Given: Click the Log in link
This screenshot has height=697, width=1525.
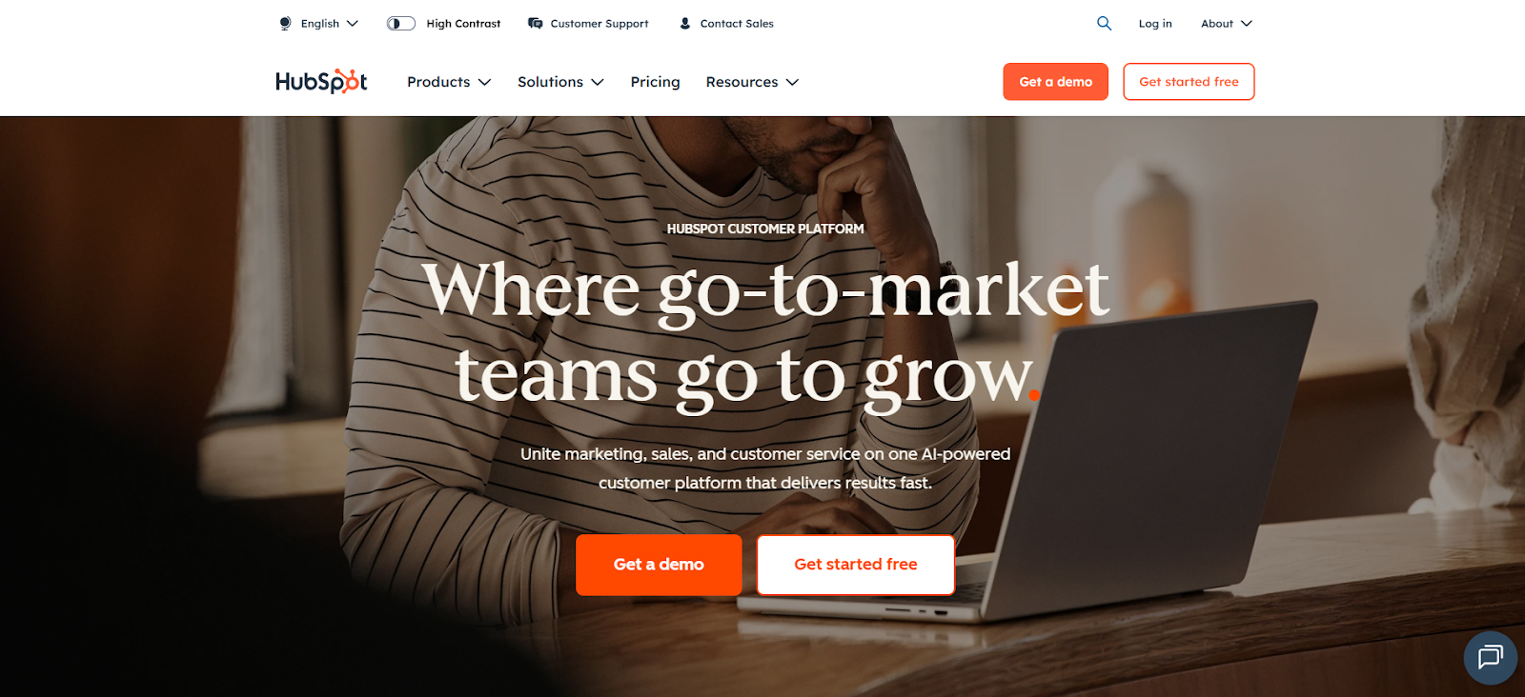Looking at the screenshot, I should (1155, 24).
